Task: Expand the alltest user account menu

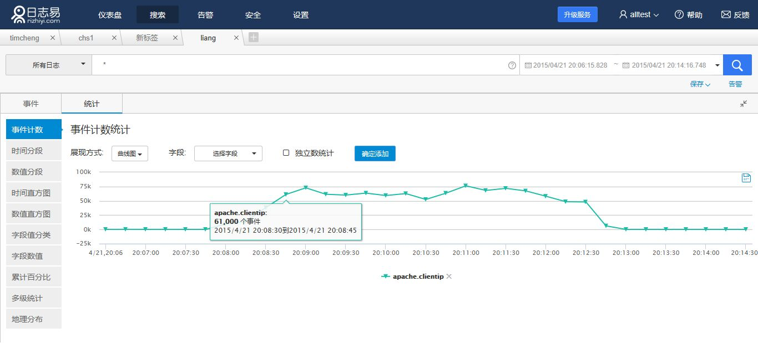Action: (x=639, y=15)
